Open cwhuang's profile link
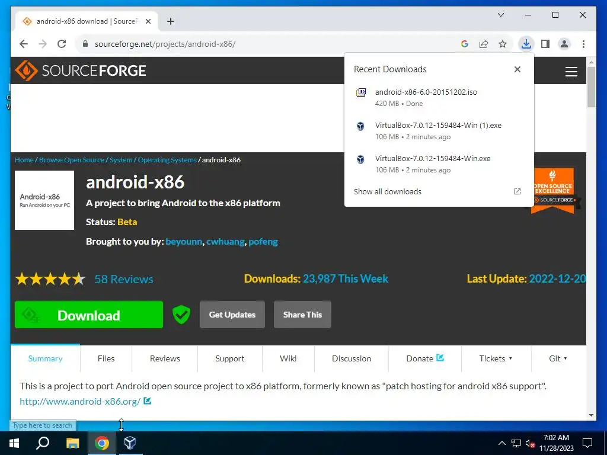Image resolution: width=607 pixels, height=455 pixels. point(225,242)
